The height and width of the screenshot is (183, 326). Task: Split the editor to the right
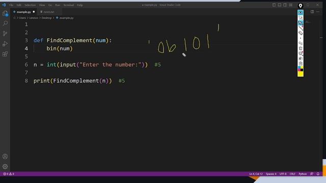[x=312, y=12]
